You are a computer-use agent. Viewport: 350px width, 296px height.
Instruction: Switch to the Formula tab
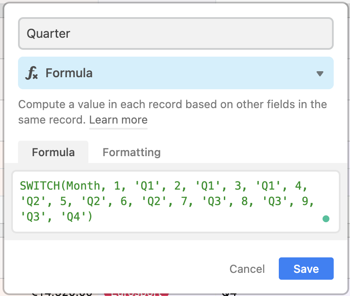point(53,152)
